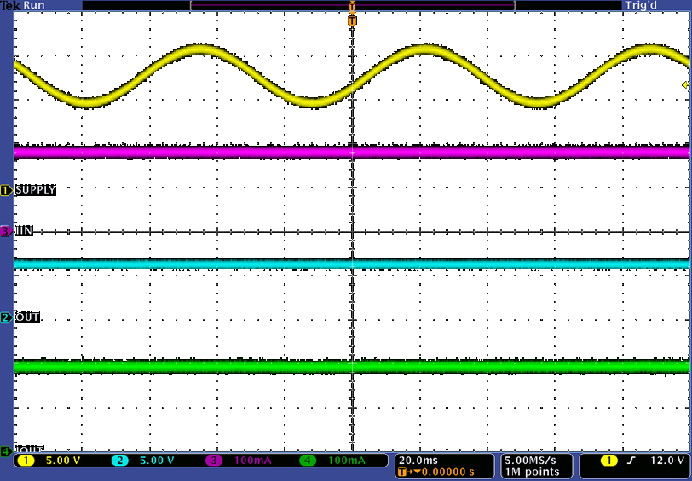
Task: Click the channel 3 IIN ground marker
Action: (x=7, y=231)
